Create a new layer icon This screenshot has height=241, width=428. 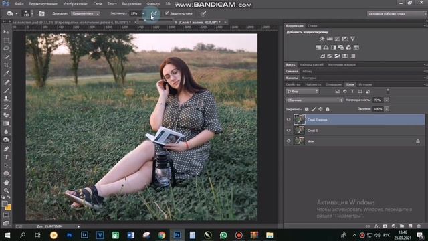(x=410, y=226)
